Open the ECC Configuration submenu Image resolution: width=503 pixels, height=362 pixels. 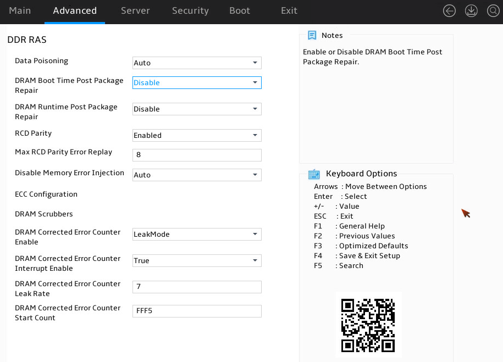coord(46,194)
